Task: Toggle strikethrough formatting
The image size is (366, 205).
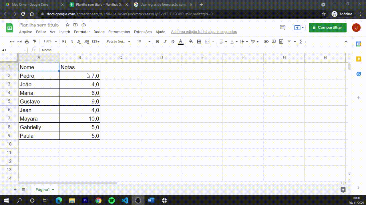Action: coord(173,42)
